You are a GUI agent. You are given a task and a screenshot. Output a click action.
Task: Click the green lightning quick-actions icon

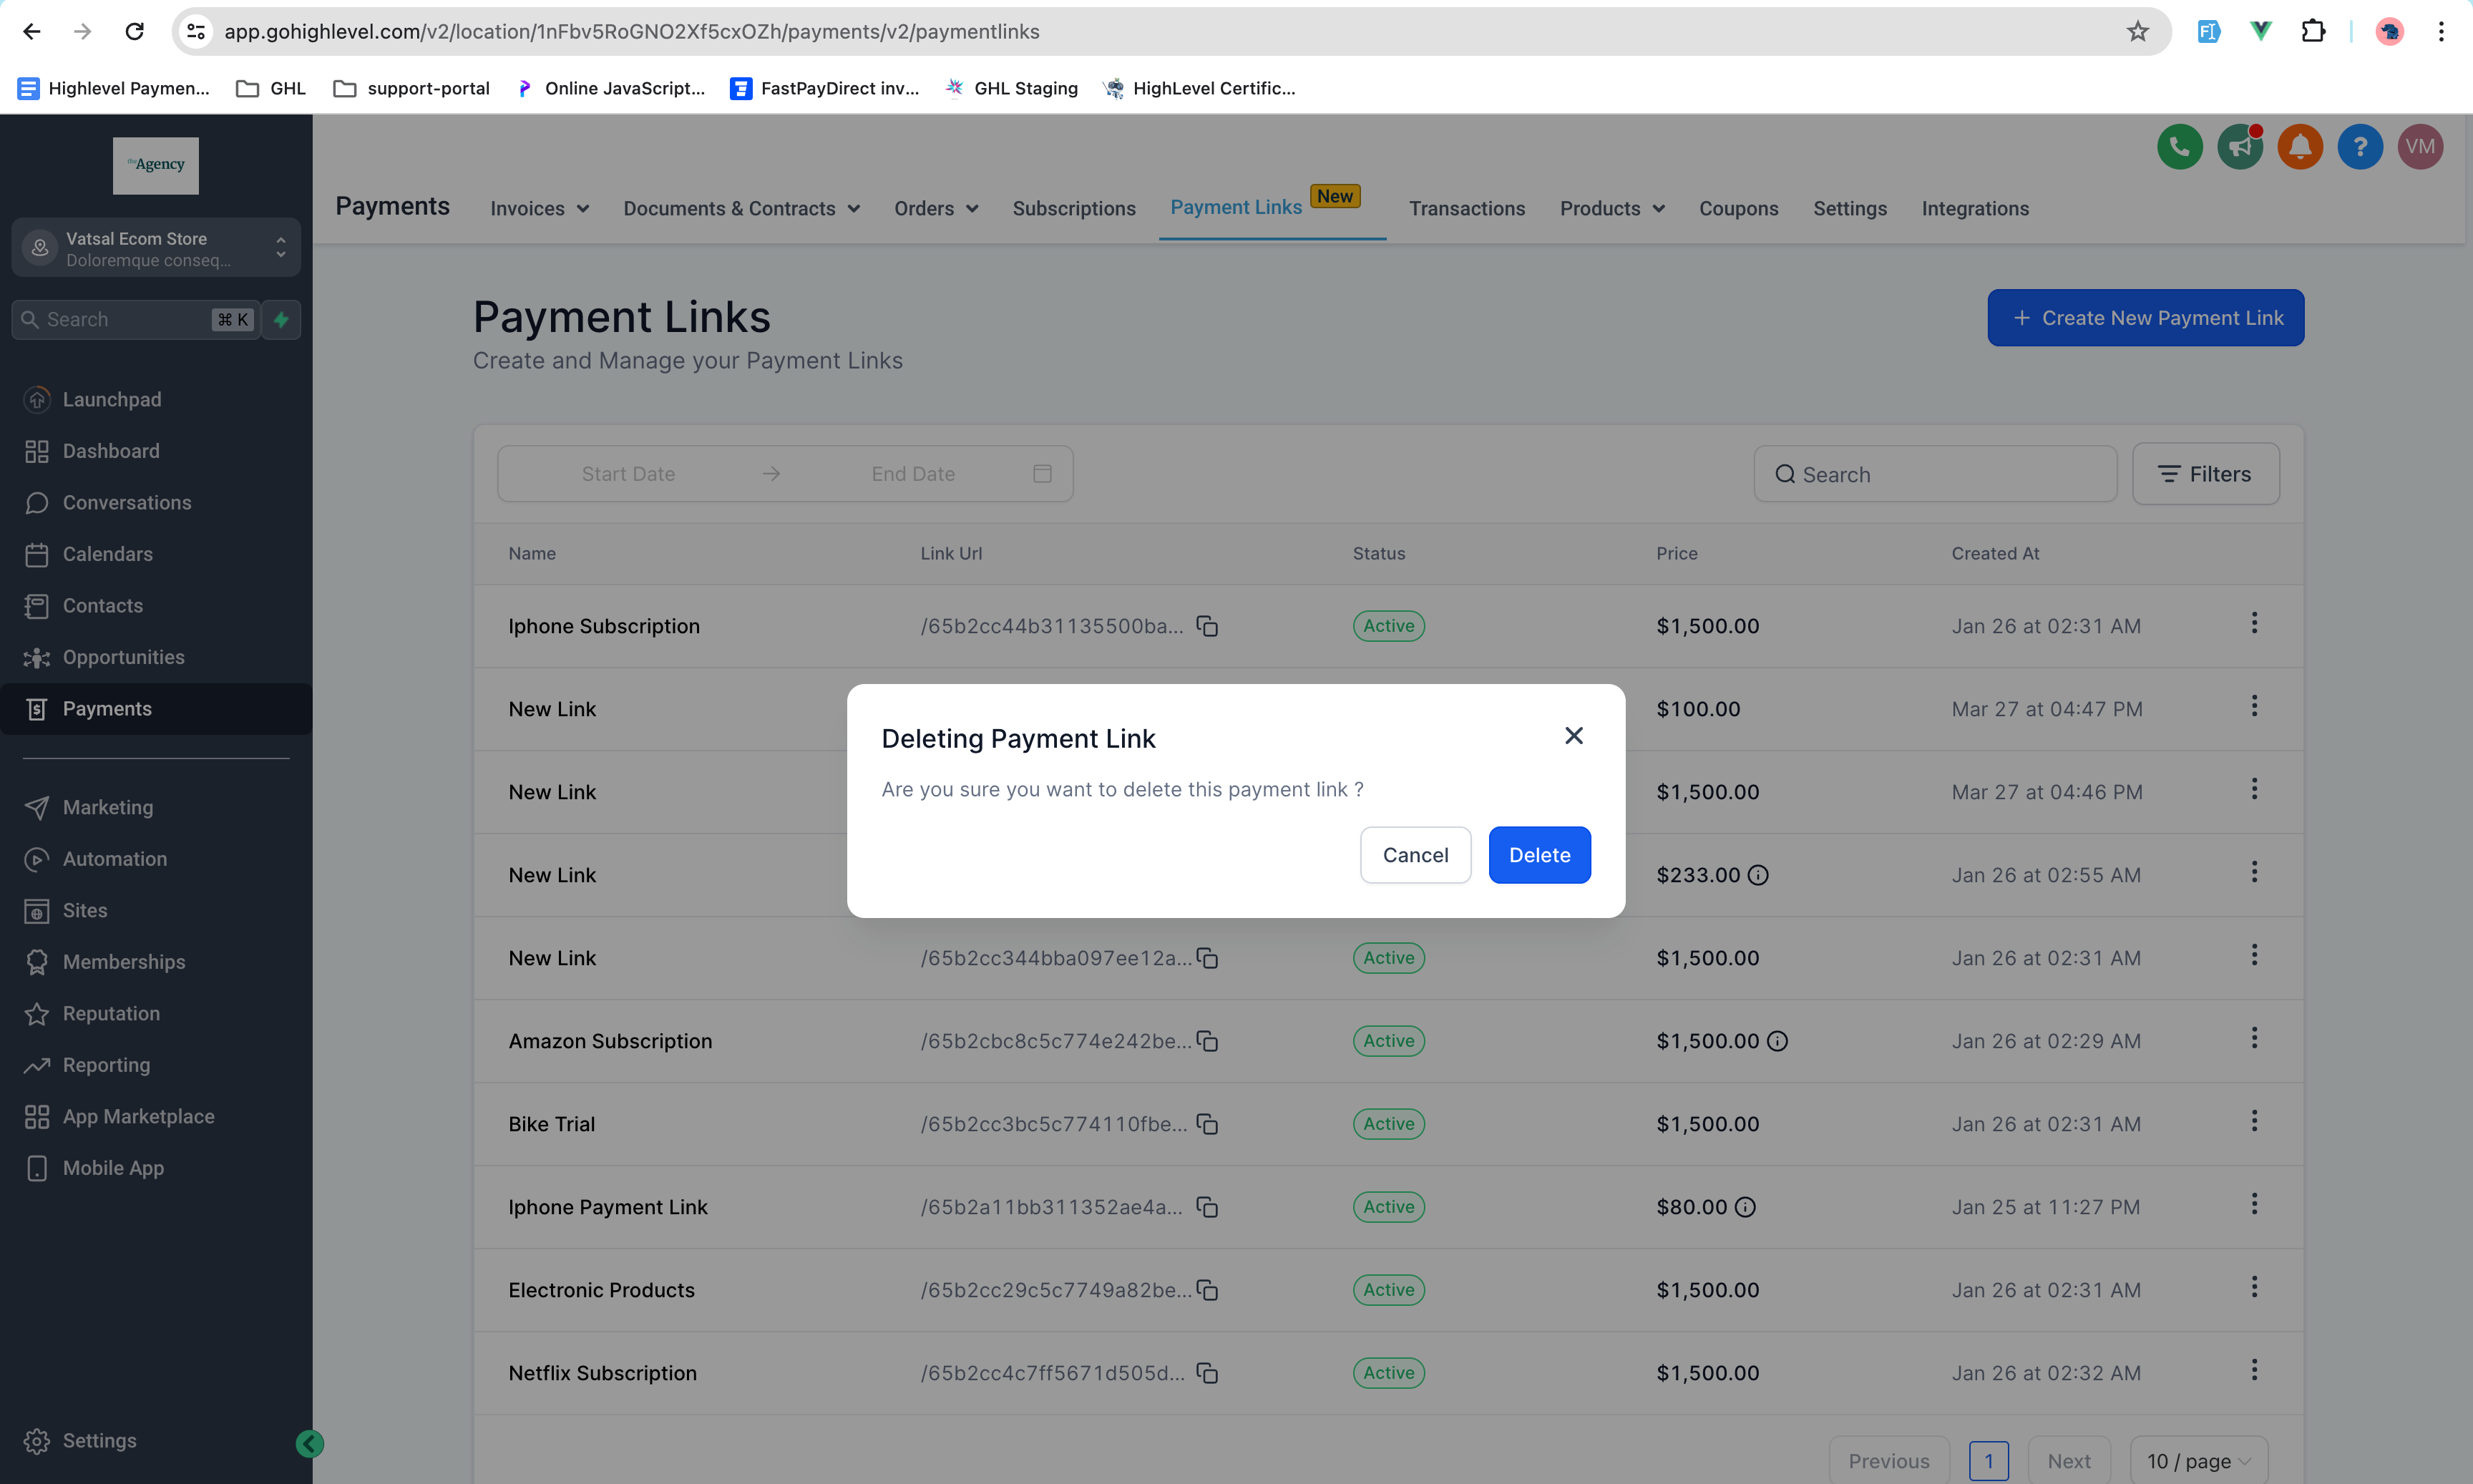(281, 320)
